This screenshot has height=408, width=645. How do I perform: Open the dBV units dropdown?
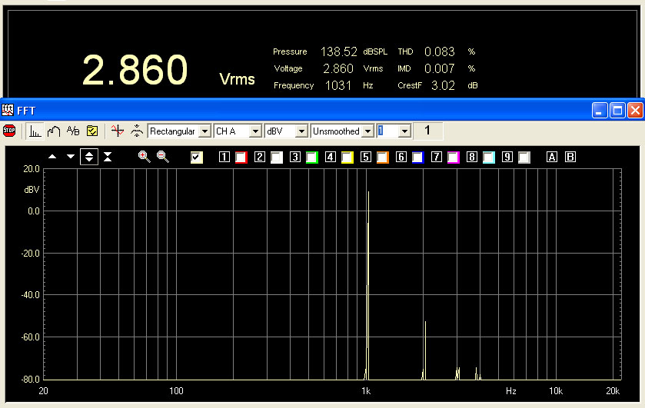pos(301,131)
